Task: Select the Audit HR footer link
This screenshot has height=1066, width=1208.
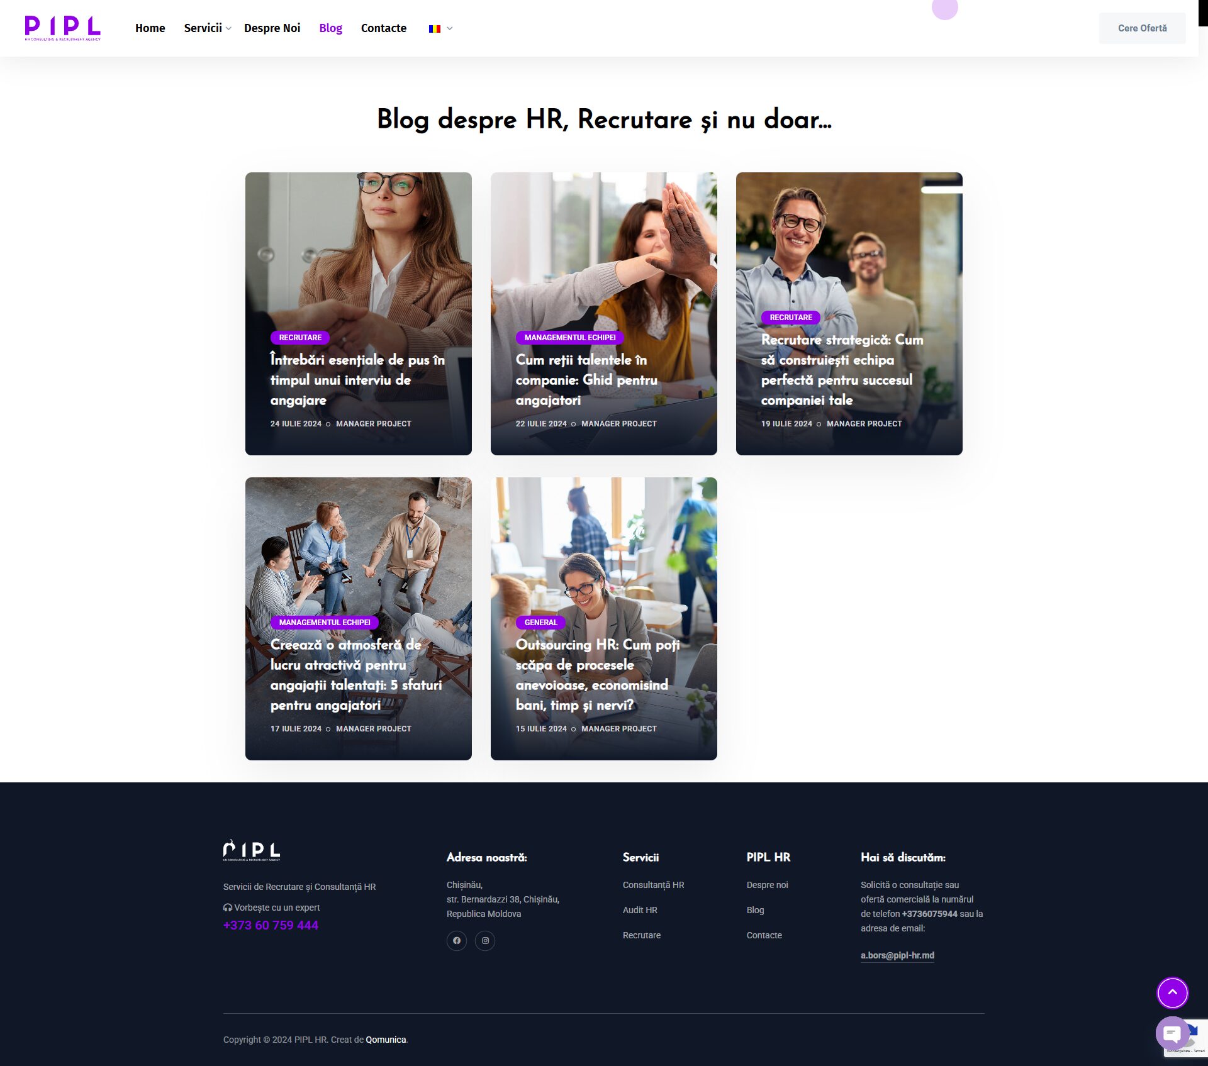Action: click(x=640, y=910)
